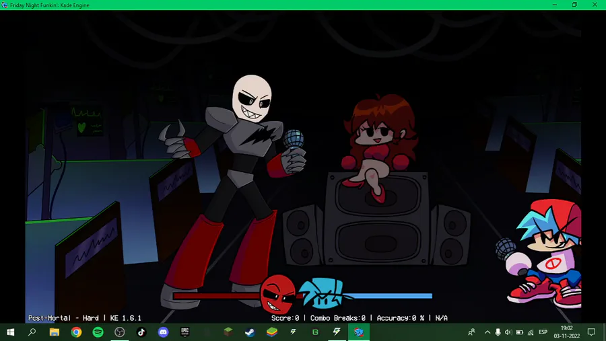The width and height of the screenshot is (606, 341).
Task: Restore down the Kade Engine window
Action: click(x=575, y=5)
